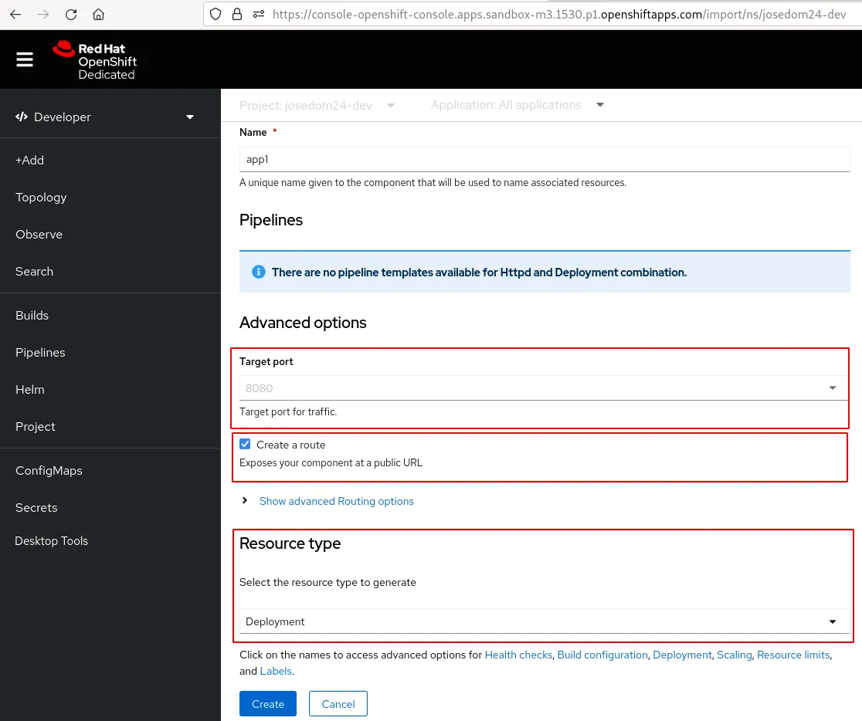Open the Application: All applications dropdown
Screen dimensions: 862x721
(517, 105)
